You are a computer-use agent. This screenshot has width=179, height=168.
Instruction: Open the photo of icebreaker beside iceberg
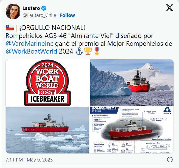132,83
